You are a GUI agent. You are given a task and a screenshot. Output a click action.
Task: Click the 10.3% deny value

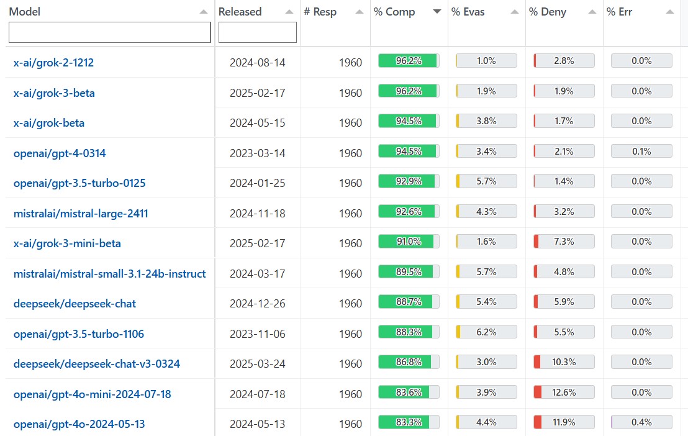click(564, 362)
